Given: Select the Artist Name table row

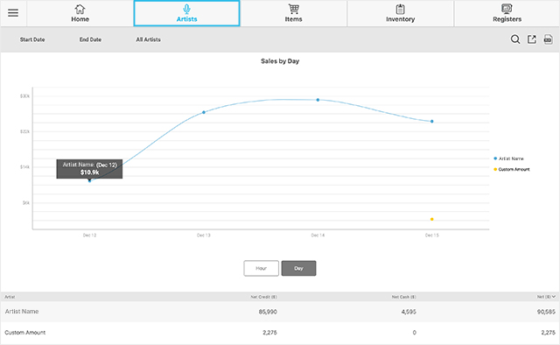Looking at the screenshot, I should 280,312.
